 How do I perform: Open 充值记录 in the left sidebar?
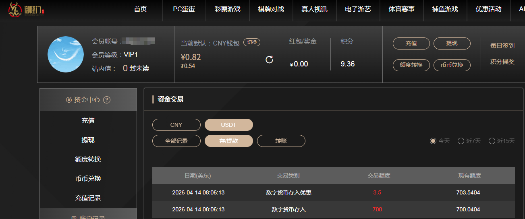(88, 198)
